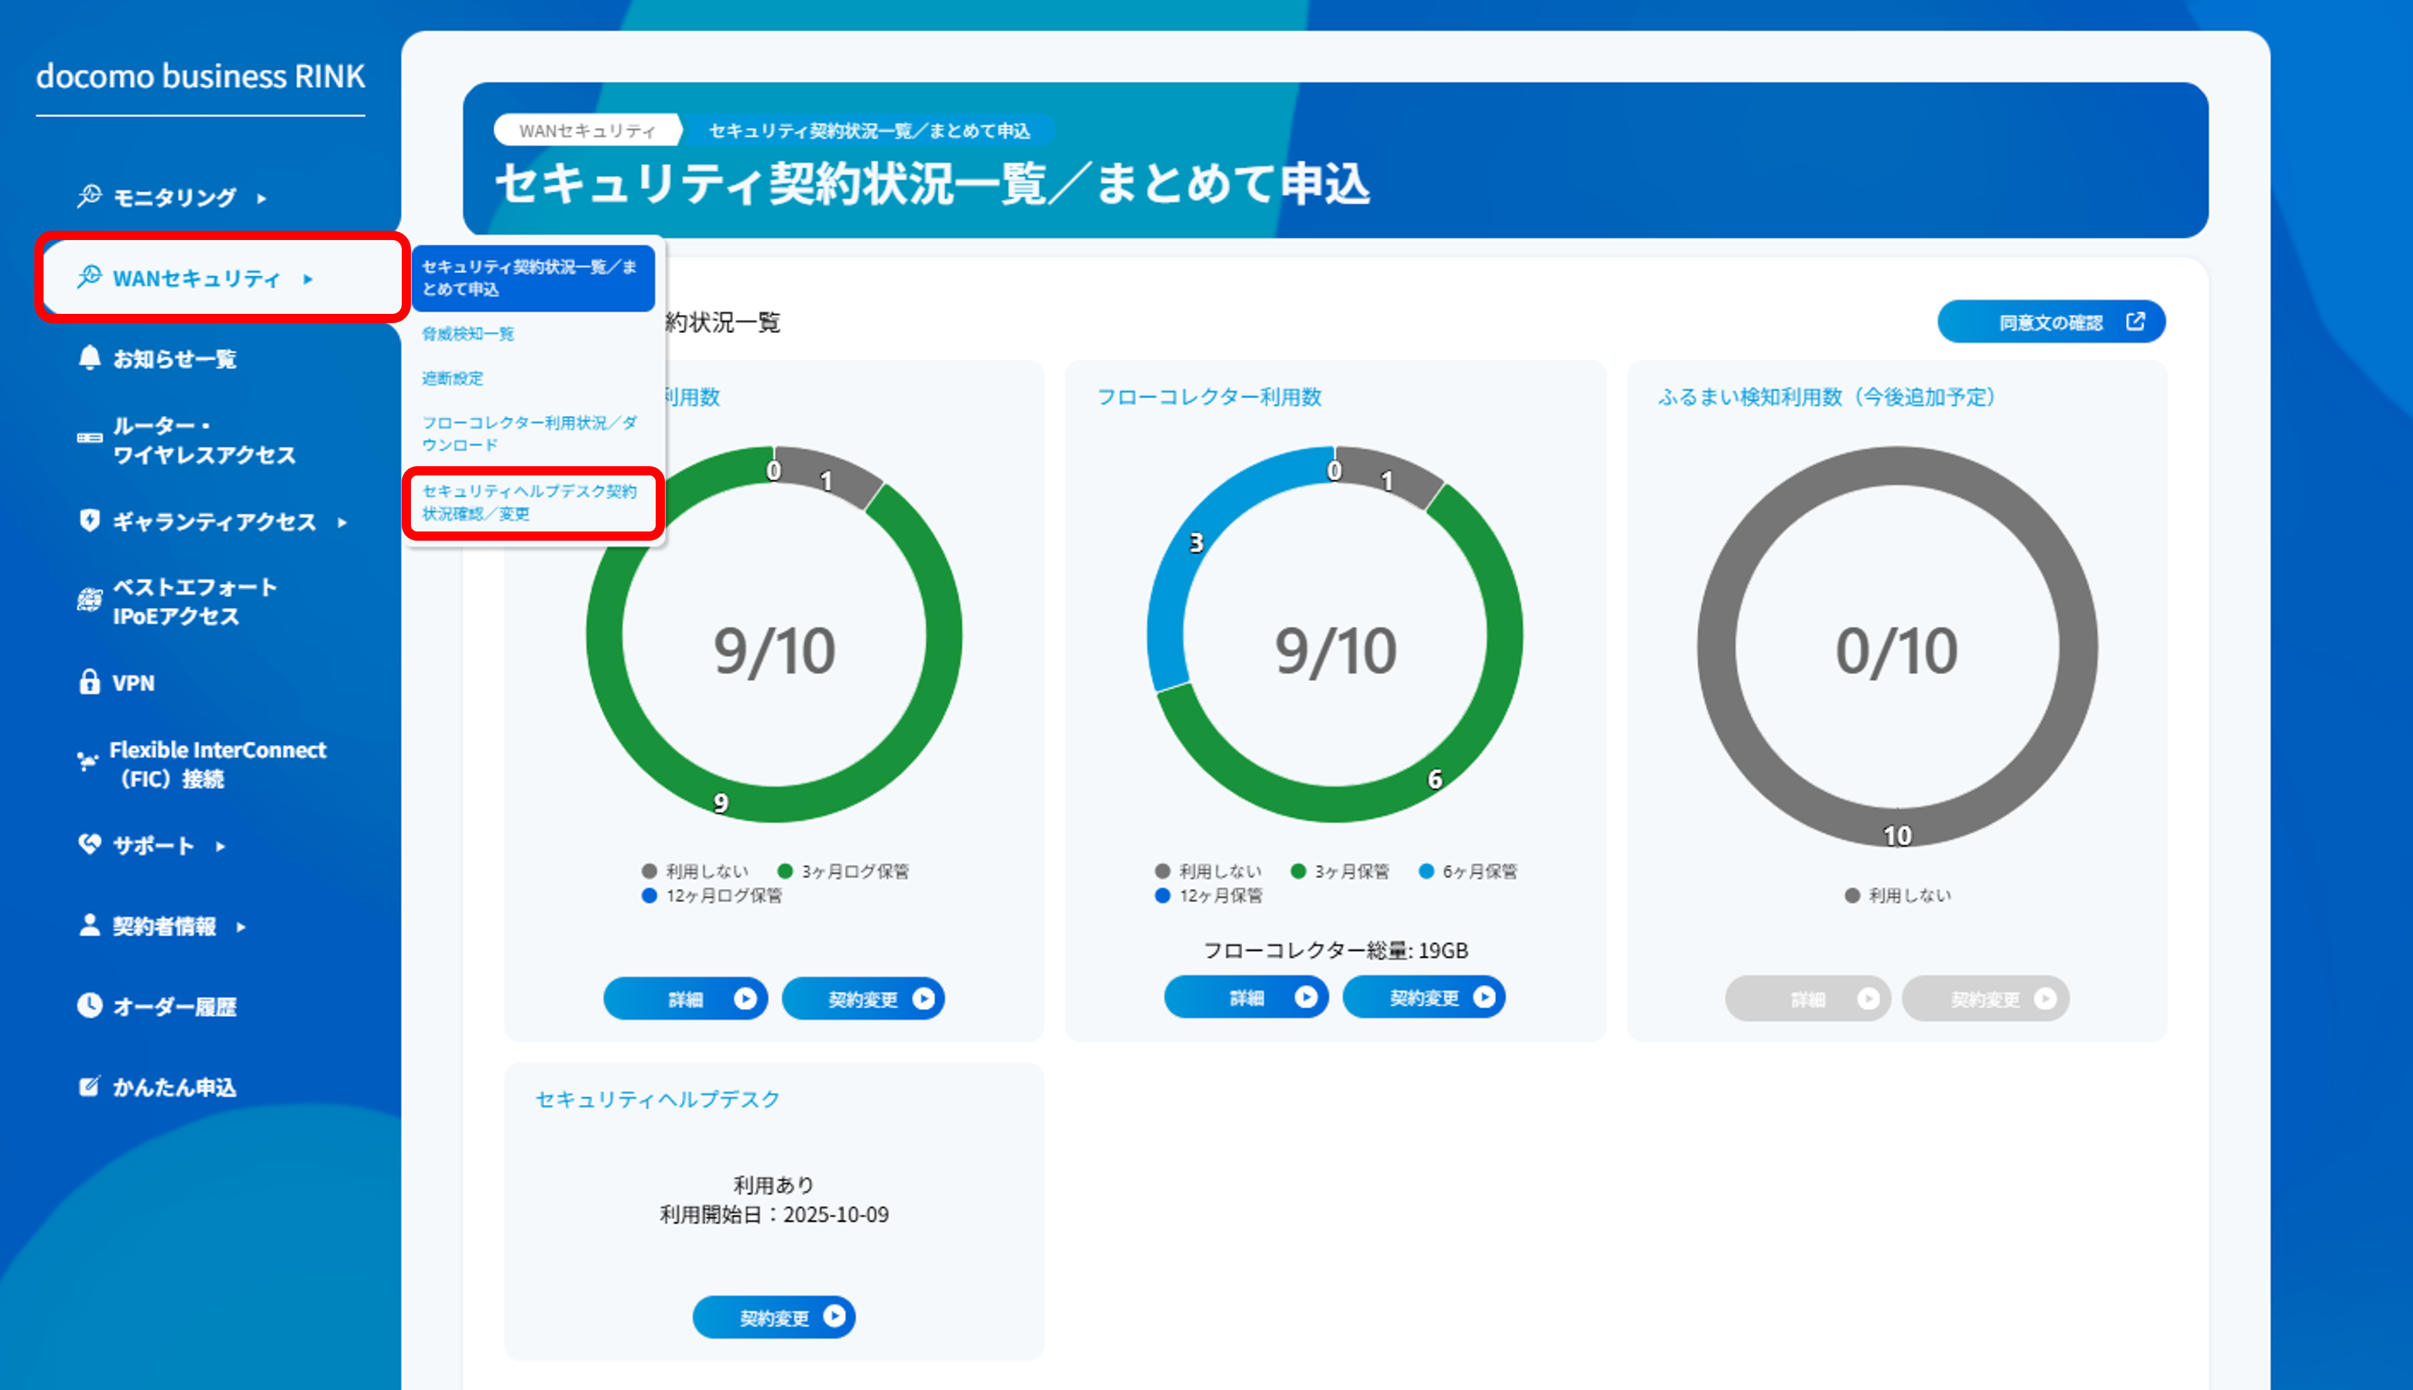The width and height of the screenshot is (2413, 1390).
Task: Click 契約変更 under セキュリティヘルプデスク
Action: pos(774,1317)
